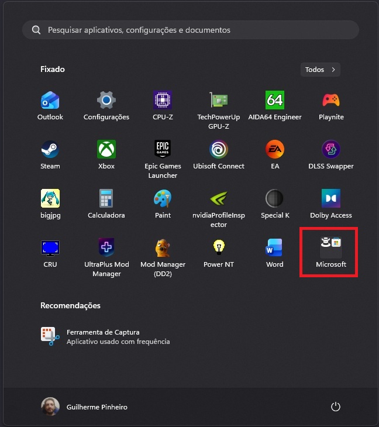Screen dimensions: 379x427
Task: Open Configurações gear icon
Action: (x=106, y=106)
